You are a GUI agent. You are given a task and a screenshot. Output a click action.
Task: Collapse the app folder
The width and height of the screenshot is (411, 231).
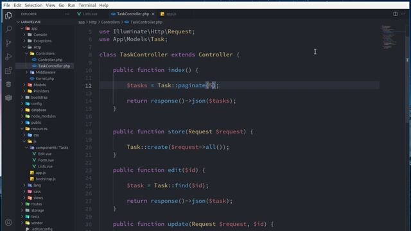(x=34, y=28)
